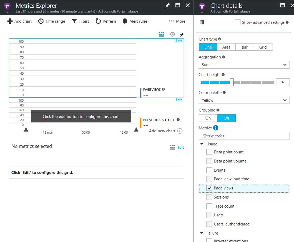The height and width of the screenshot is (242, 294).
Task: Uncheck the Page views metric
Action: (209, 188)
